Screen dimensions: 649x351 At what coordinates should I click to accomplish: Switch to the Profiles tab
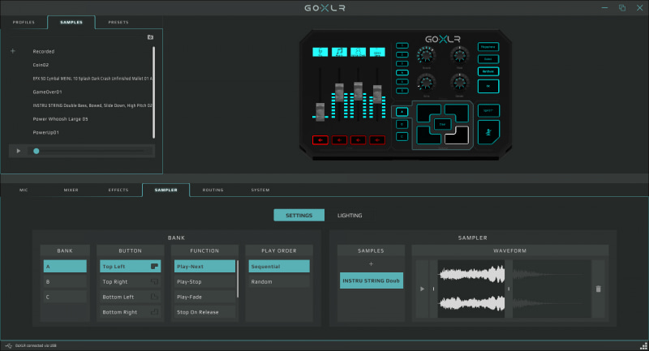pyautogui.click(x=24, y=23)
